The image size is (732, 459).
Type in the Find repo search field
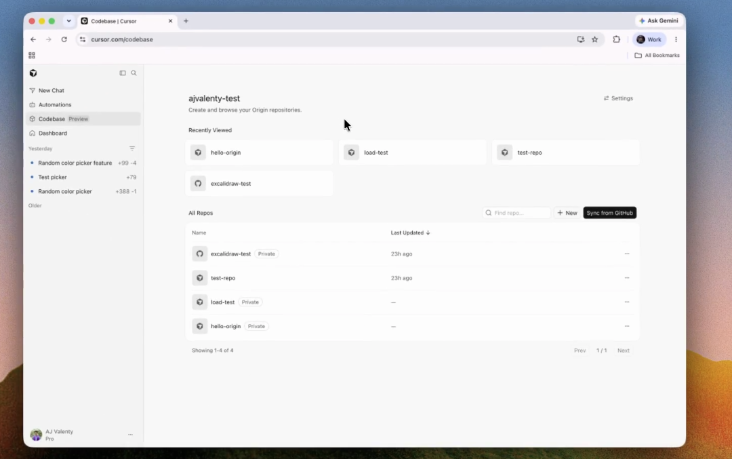(516, 213)
